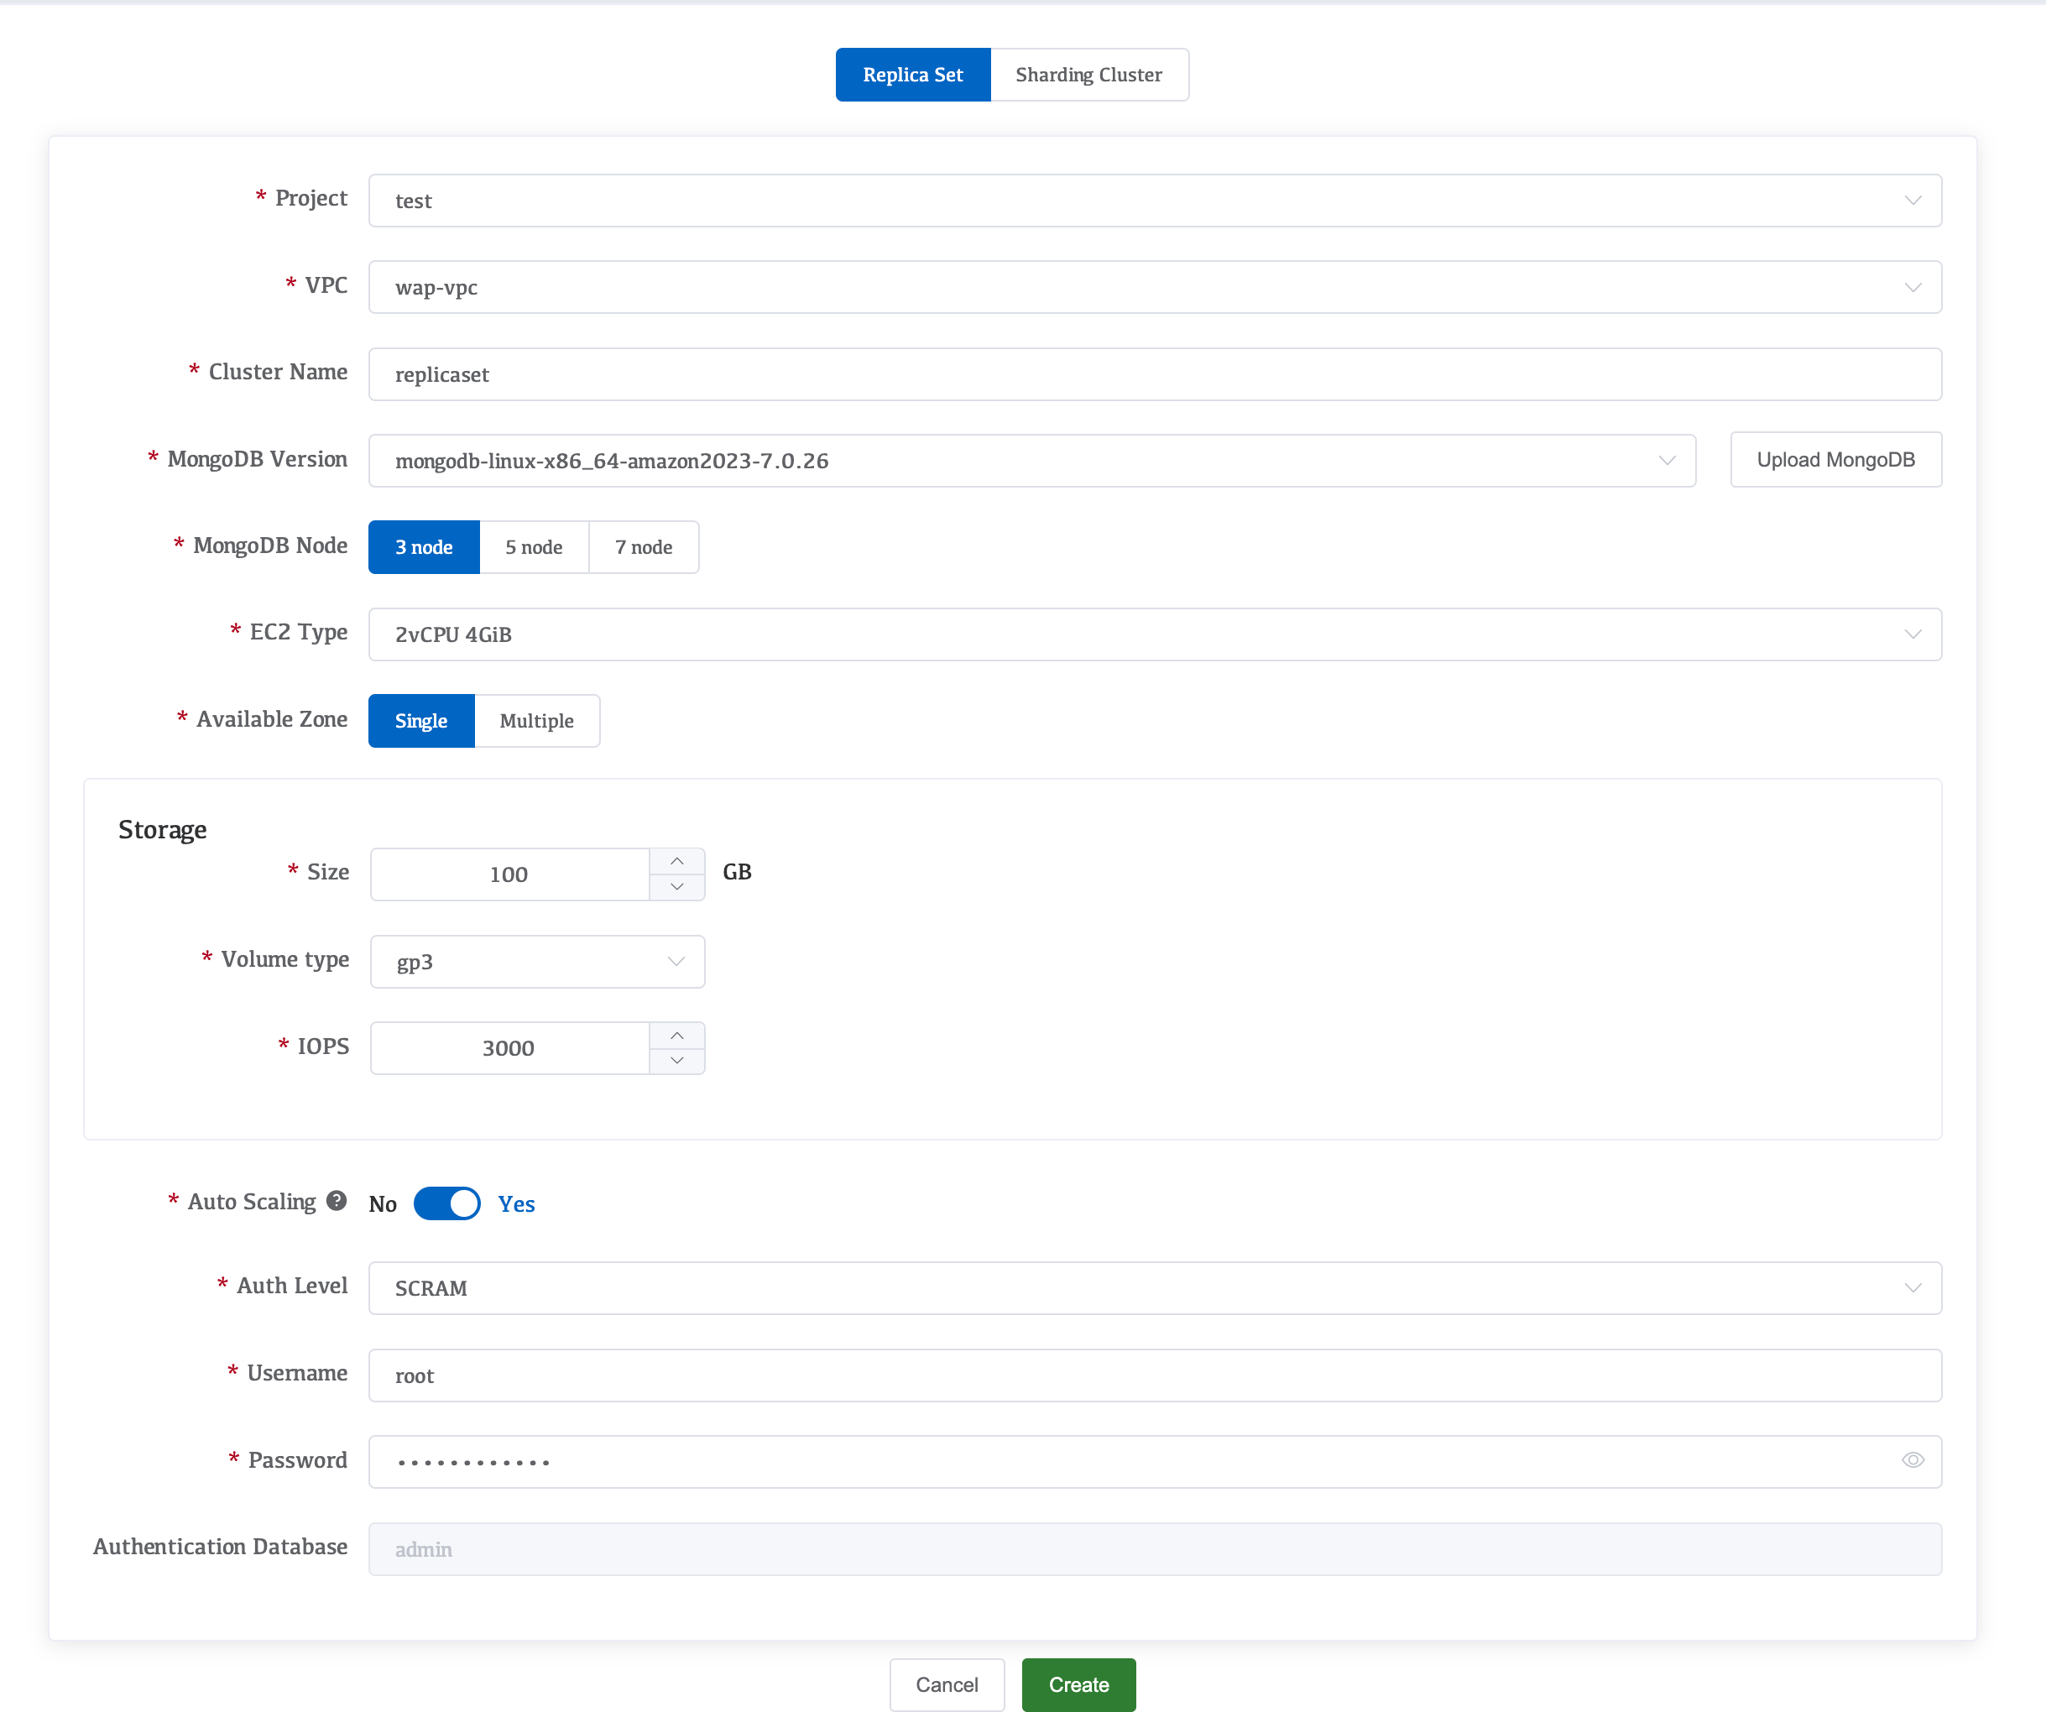
Task: Decrease storage size with down arrow
Action: click(677, 887)
